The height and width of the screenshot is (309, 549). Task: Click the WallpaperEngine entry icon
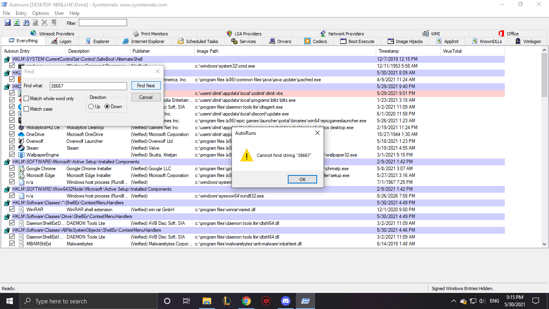(x=22, y=155)
